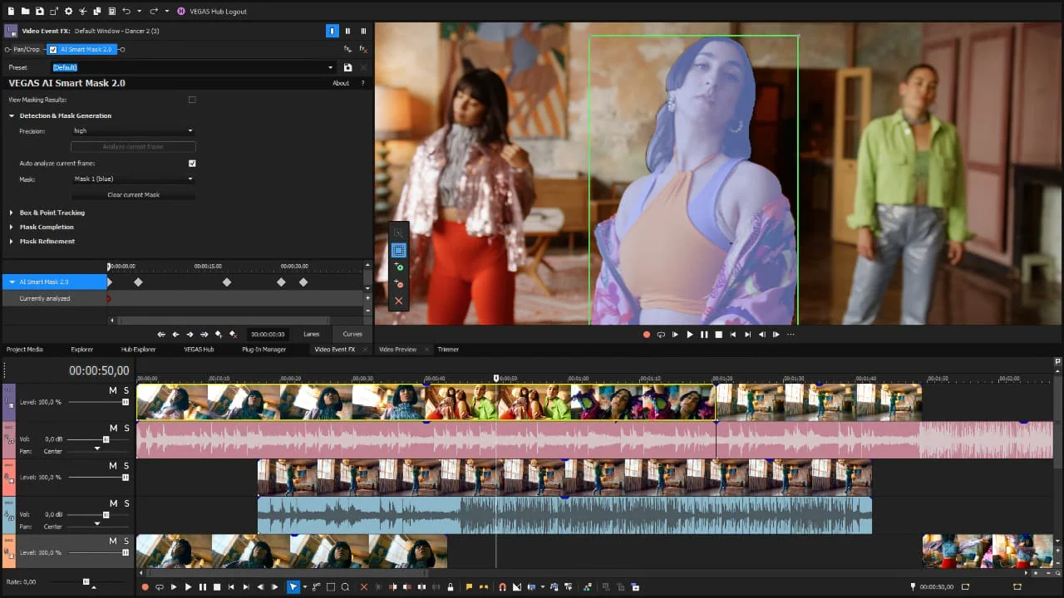Click the red X to clear mask points
Image resolution: width=1064 pixels, height=598 pixels.
pos(398,301)
